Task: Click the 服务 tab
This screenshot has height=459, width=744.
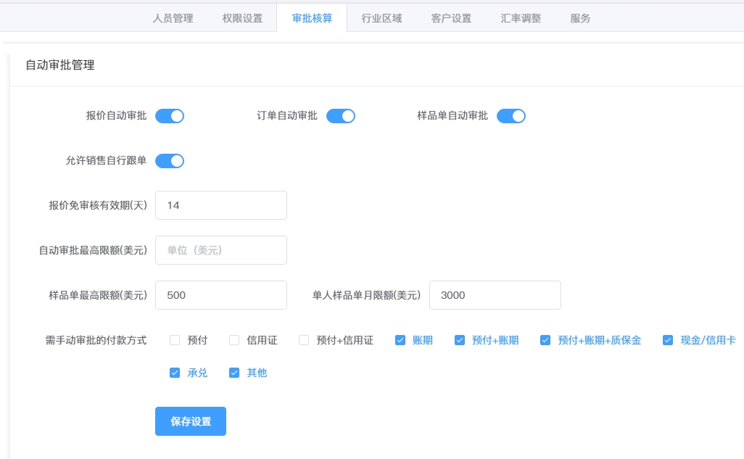Action: click(580, 18)
